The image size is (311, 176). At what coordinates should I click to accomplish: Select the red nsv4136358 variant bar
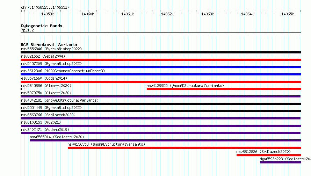[x=185, y=148]
